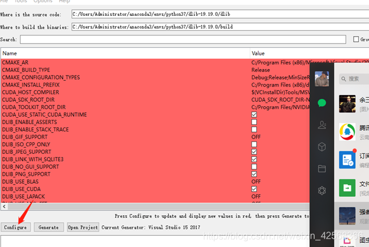The height and width of the screenshot is (247, 369).
Task: Open the Files folder icon in WeChat sidebar
Action: (322, 169)
